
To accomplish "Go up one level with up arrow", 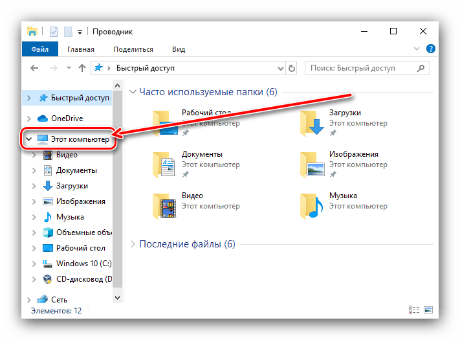I will [82, 68].
